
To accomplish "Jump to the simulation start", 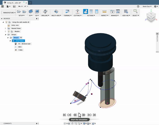I will pos(64,115).
